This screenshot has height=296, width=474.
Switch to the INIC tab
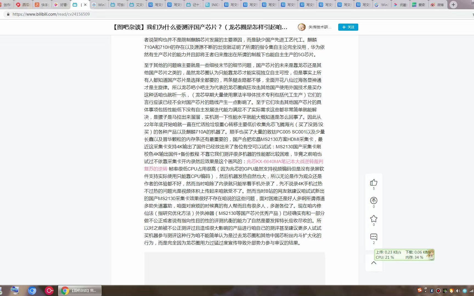[x=212, y=5]
